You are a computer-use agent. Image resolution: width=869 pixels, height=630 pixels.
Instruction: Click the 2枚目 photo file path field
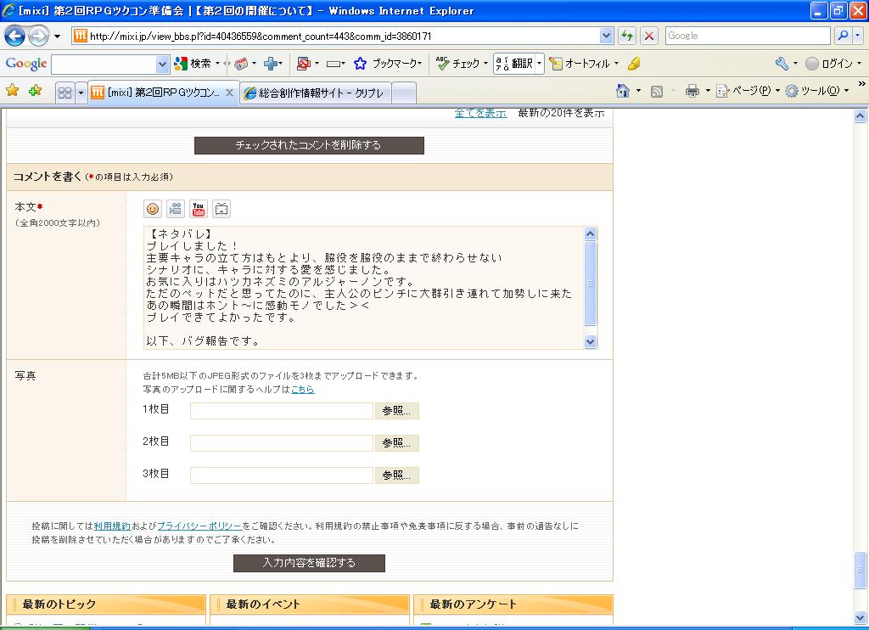(x=282, y=443)
